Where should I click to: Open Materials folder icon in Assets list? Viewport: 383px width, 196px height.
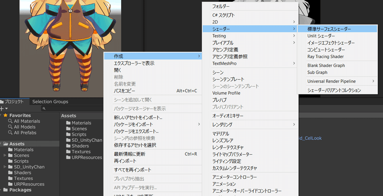(x=68, y=123)
